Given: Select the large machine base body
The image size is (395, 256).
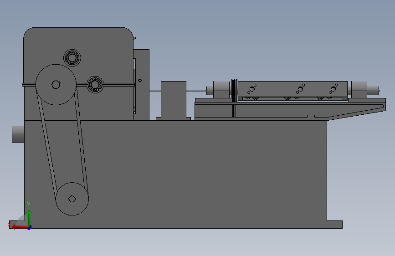Looking at the screenshot, I should coord(176,174).
